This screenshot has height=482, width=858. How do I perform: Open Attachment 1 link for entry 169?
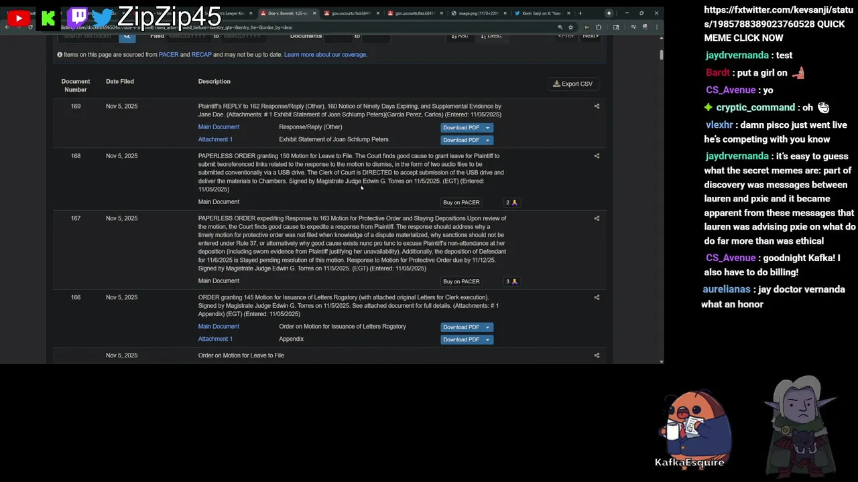tap(215, 139)
